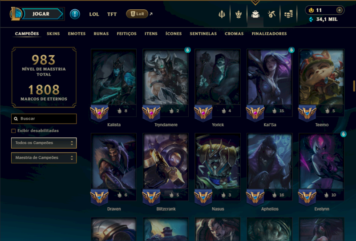This screenshot has width=356, height=241.
Task: Expand the top center chevron arrow
Action: (255, 3)
